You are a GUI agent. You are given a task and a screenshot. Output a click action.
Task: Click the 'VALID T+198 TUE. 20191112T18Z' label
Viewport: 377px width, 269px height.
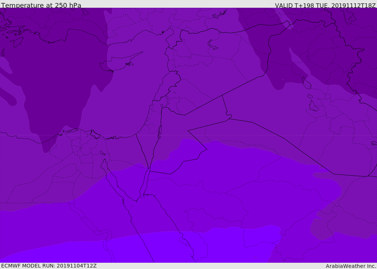325,5
